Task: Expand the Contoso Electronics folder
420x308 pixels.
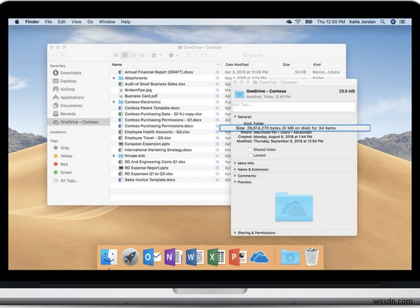Action: (114, 102)
